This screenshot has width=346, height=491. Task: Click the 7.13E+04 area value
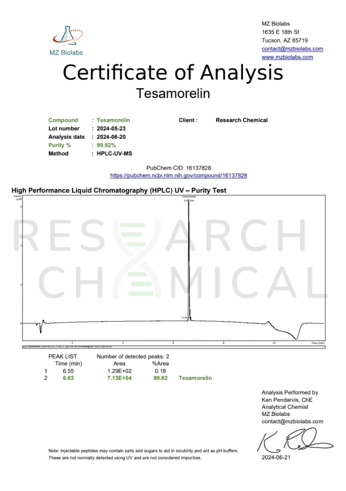119,378
